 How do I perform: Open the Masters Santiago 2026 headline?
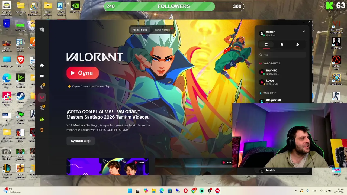[x=108, y=114]
